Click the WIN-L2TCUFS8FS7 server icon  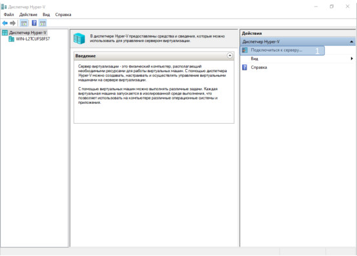click(x=12, y=39)
